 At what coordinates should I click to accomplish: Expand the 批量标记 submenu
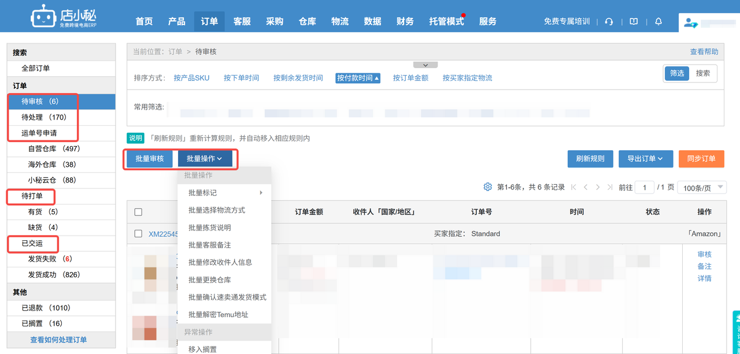click(x=225, y=193)
